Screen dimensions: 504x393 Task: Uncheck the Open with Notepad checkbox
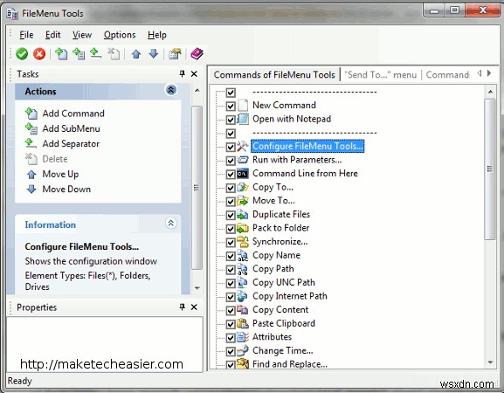[x=231, y=120]
